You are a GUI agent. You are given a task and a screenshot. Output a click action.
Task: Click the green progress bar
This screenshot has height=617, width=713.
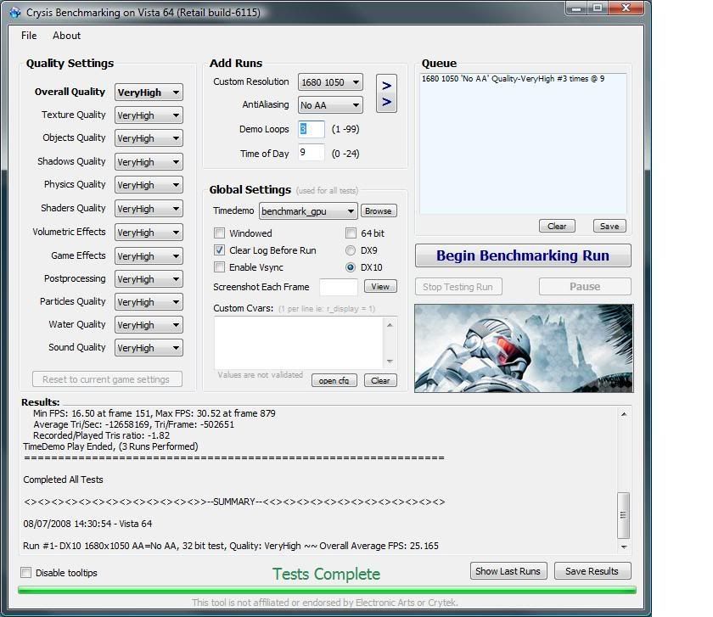[x=327, y=590]
